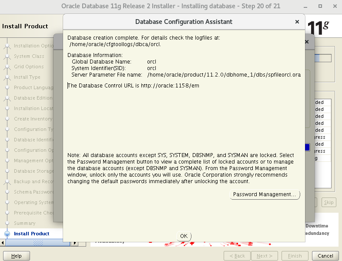Select Configuration Options step in sidebar
Image resolution: width=342 pixels, height=261 pixels.
tap(34, 150)
